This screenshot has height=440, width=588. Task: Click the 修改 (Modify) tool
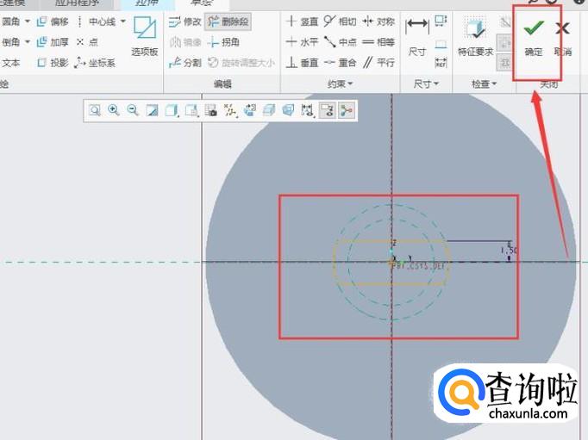click(185, 22)
